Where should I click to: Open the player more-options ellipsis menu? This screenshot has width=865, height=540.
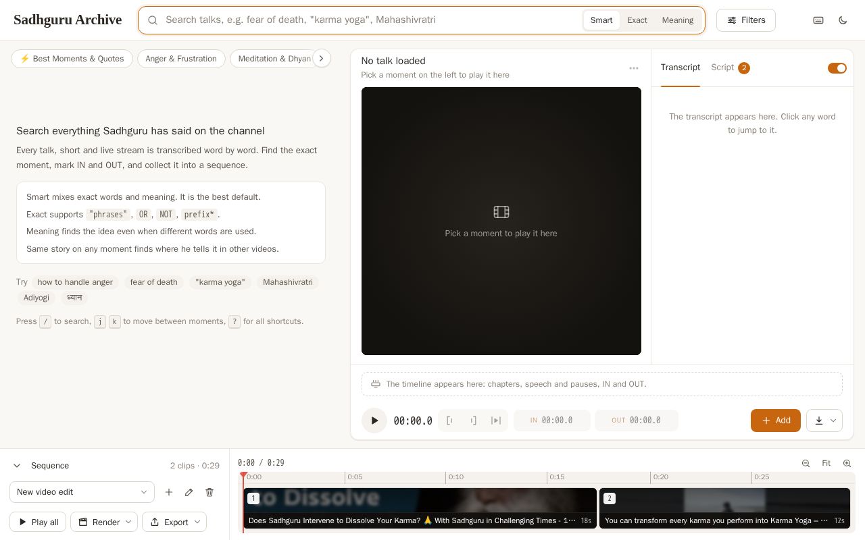pos(634,67)
